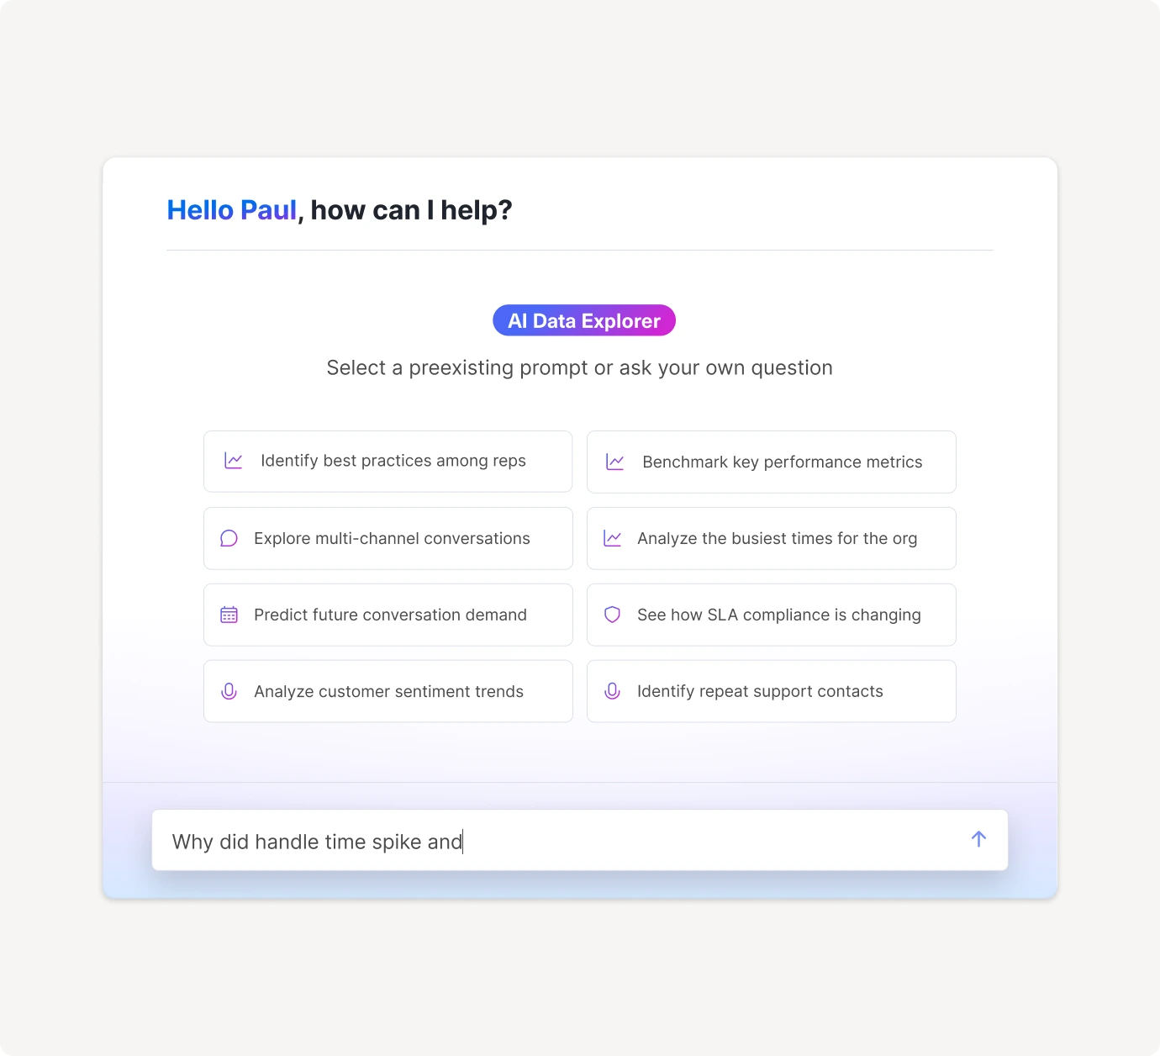Choose 'Predict future conversation demand' prompt

390,615
